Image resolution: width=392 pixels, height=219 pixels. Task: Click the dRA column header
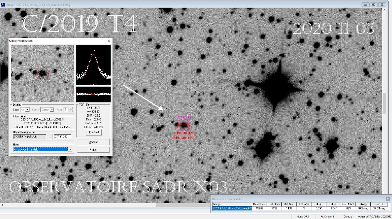[318, 204]
